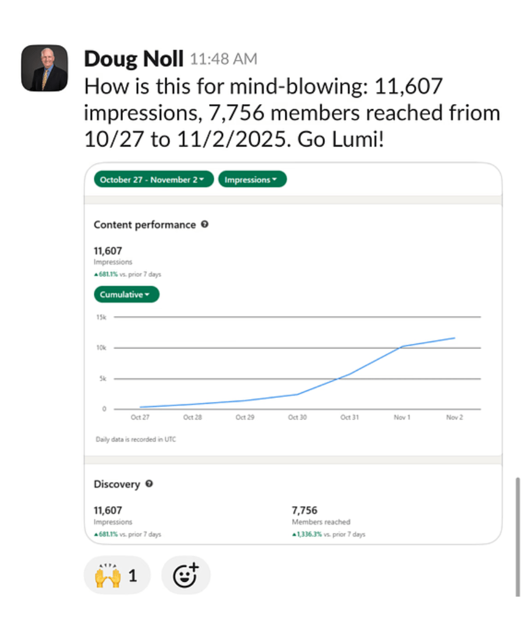
Task: Select the Nov 2 label on chart axis
Action: pos(454,418)
